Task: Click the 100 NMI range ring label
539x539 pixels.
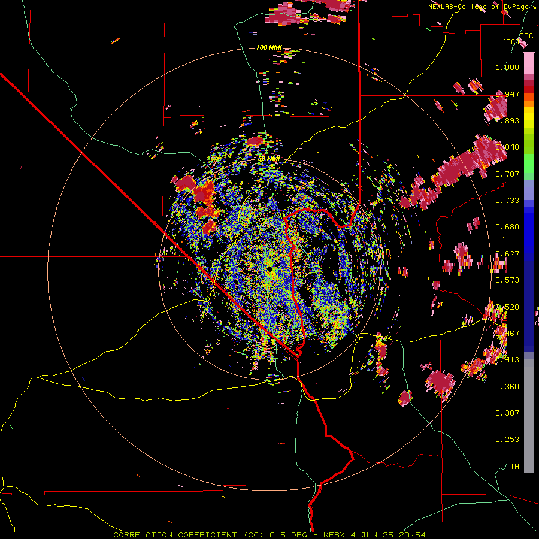Action: pos(269,47)
